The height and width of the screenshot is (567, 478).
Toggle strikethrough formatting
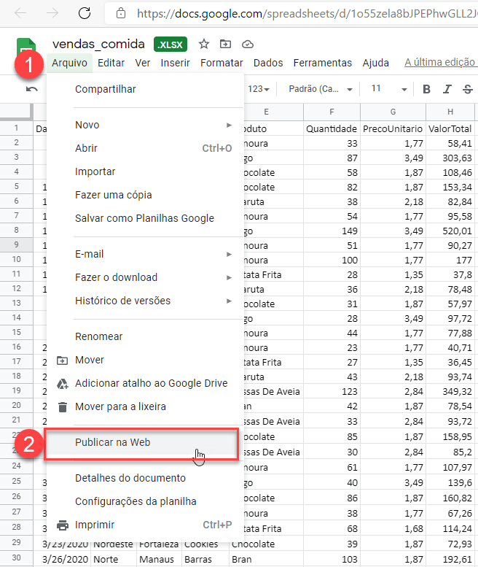(468, 89)
